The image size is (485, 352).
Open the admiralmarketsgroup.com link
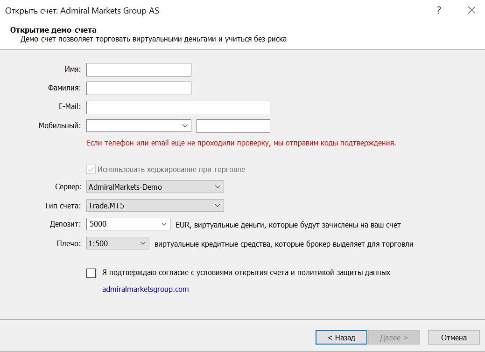(x=145, y=289)
